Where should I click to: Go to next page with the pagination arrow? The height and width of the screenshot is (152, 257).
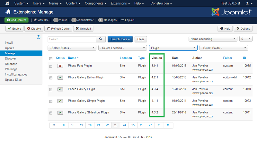click(159, 125)
